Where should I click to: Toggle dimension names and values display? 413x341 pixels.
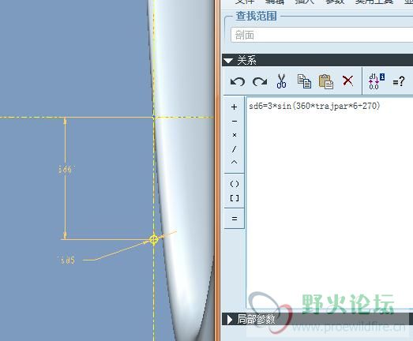point(376,81)
